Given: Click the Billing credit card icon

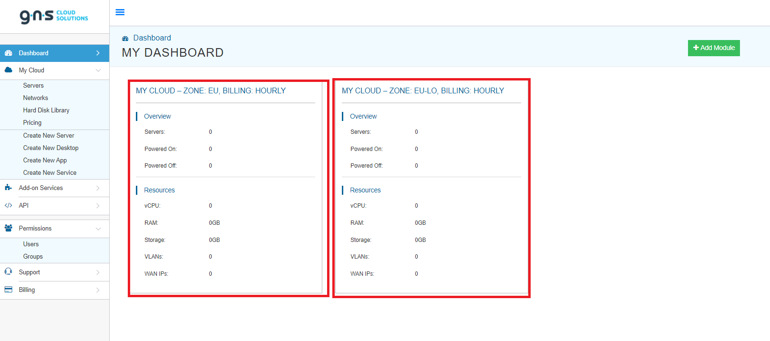Looking at the screenshot, I should [x=8, y=290].
